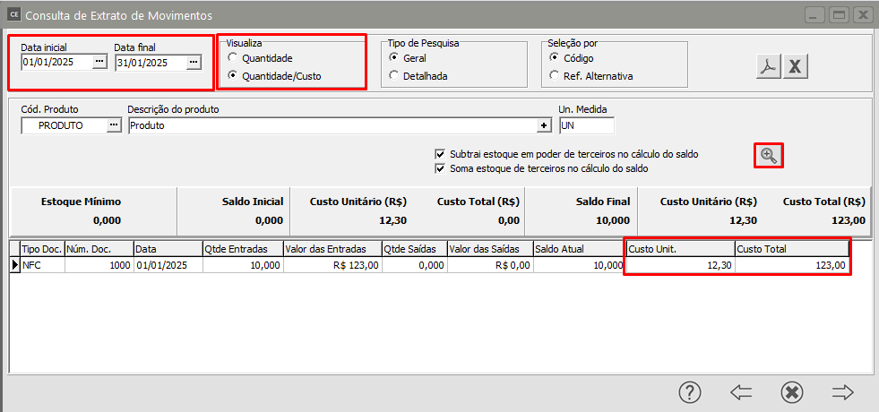Click the Valor das Entradas column header

click(x=332, y=248)
